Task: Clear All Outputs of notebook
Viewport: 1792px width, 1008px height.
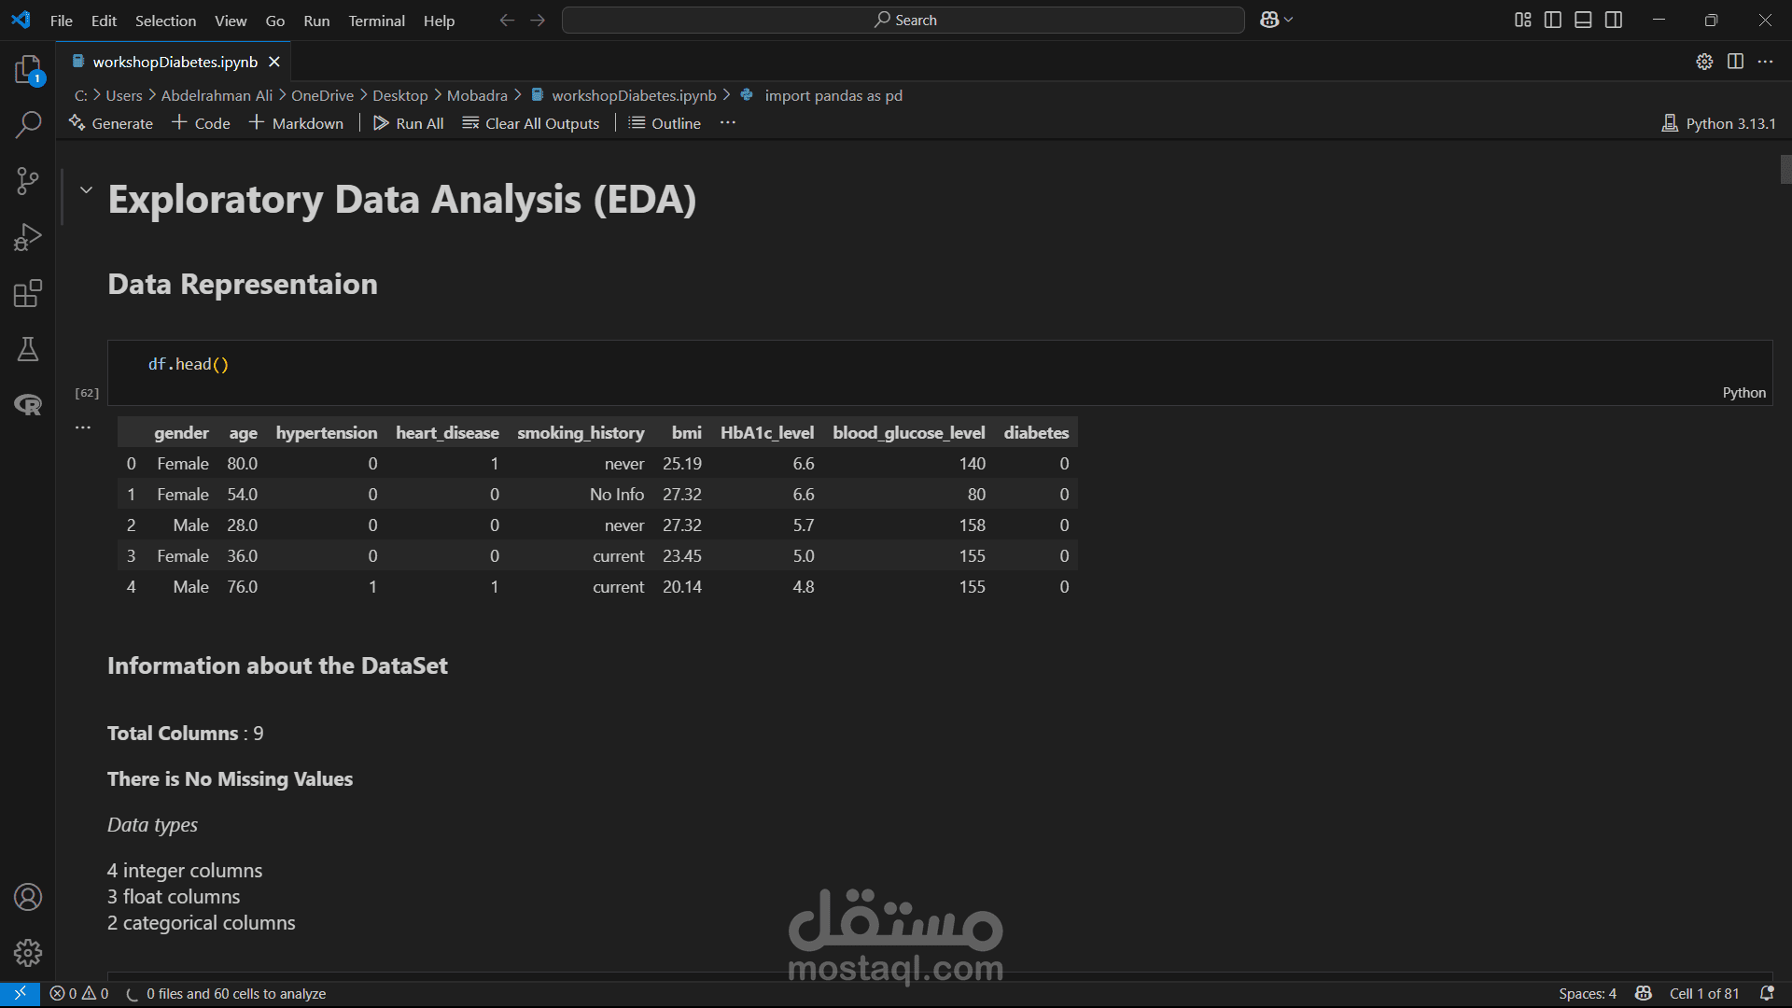Action: (531, 123)
